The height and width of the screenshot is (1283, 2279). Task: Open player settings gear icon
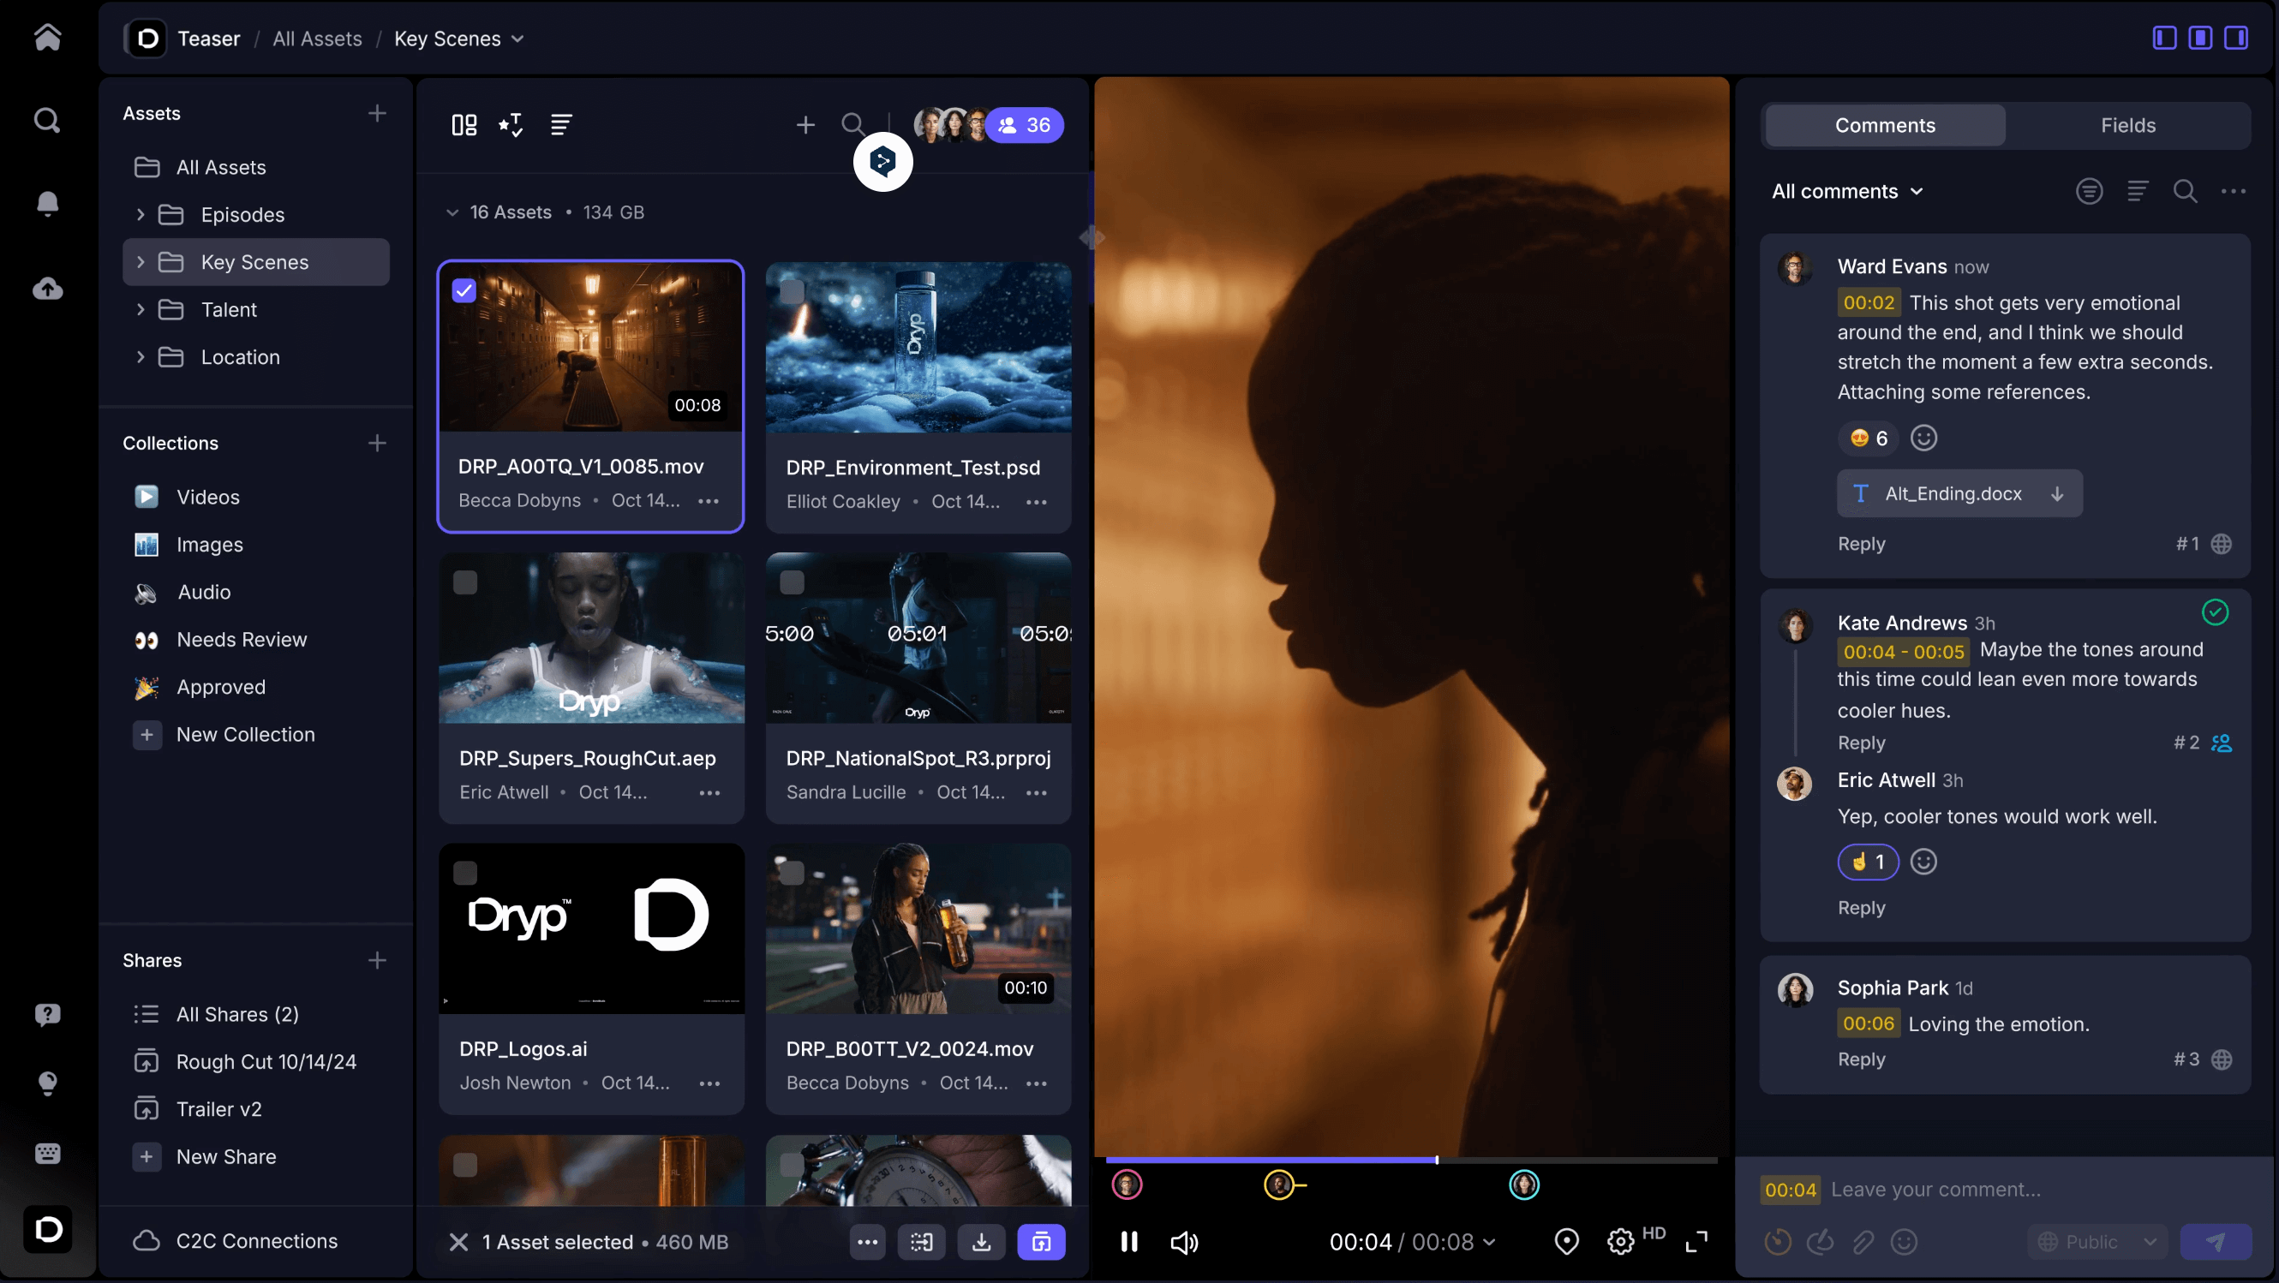[x=1620, y=1241]
